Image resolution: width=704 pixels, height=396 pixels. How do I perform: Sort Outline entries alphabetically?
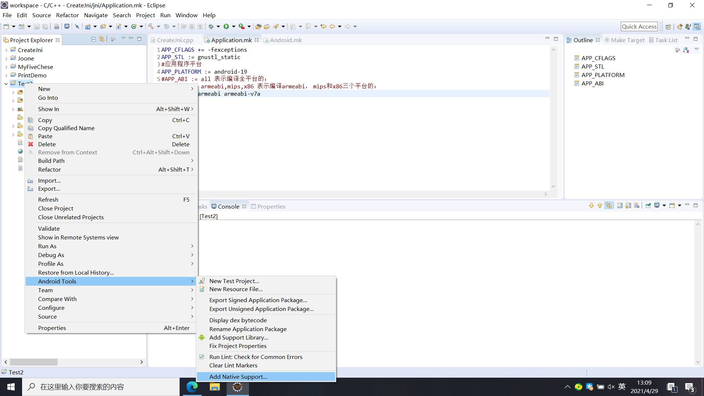[686, 50]
